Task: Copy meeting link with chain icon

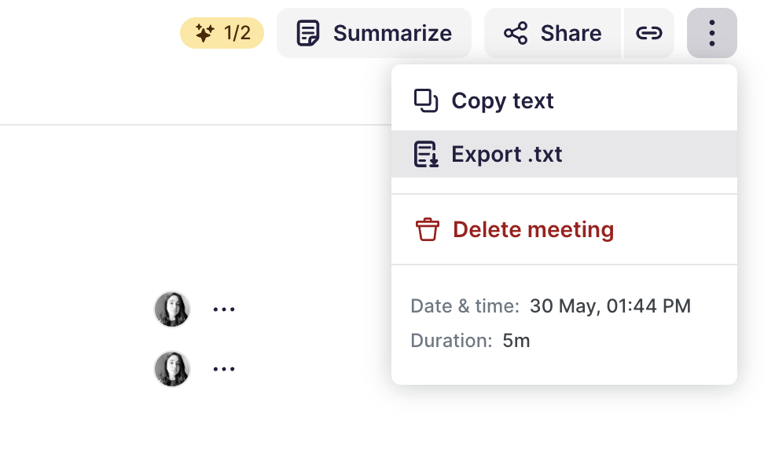Action: click(x=648, y=33)
